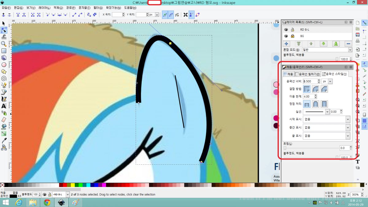Toggle visibility eye of BG layer

(286, 36)
